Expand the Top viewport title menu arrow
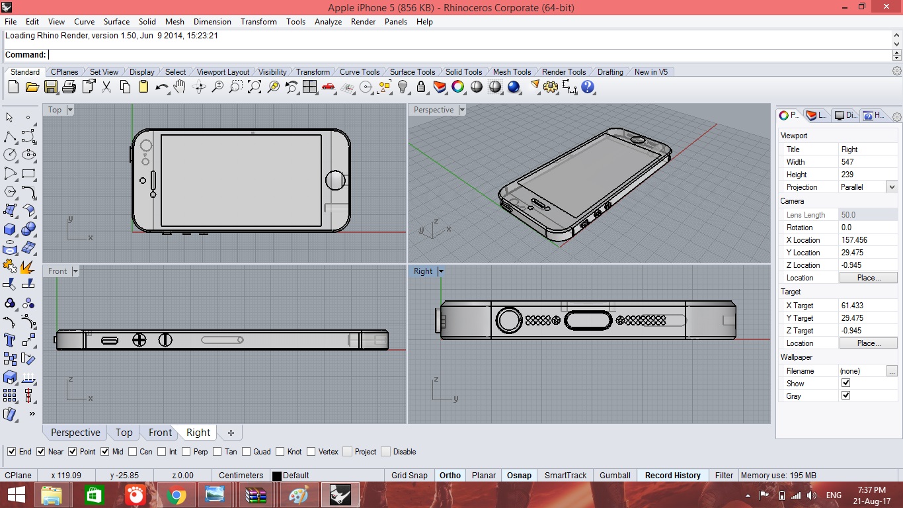Image resolution: width=903 pixels, height=508 pixels. click(x=70, y=110)
